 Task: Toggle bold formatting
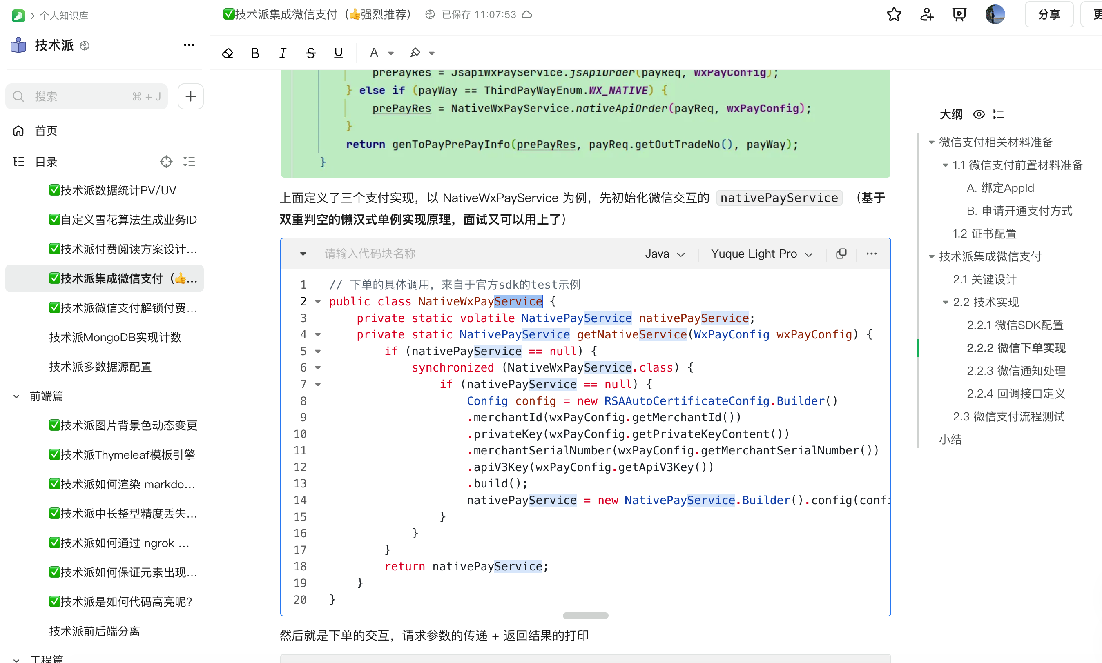pos(255,53)
